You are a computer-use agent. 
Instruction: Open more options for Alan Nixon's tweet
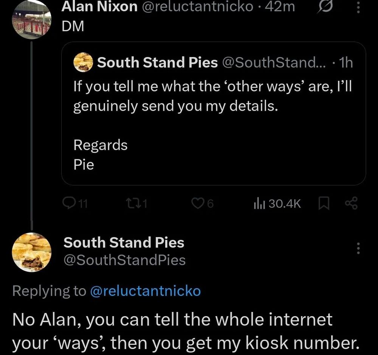(x=358, y=7)
